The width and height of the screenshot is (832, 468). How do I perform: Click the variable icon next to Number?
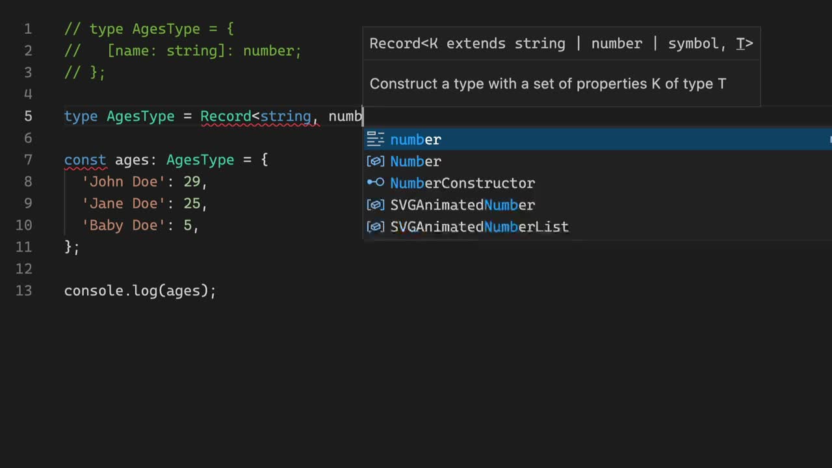[x=376, y=161]
